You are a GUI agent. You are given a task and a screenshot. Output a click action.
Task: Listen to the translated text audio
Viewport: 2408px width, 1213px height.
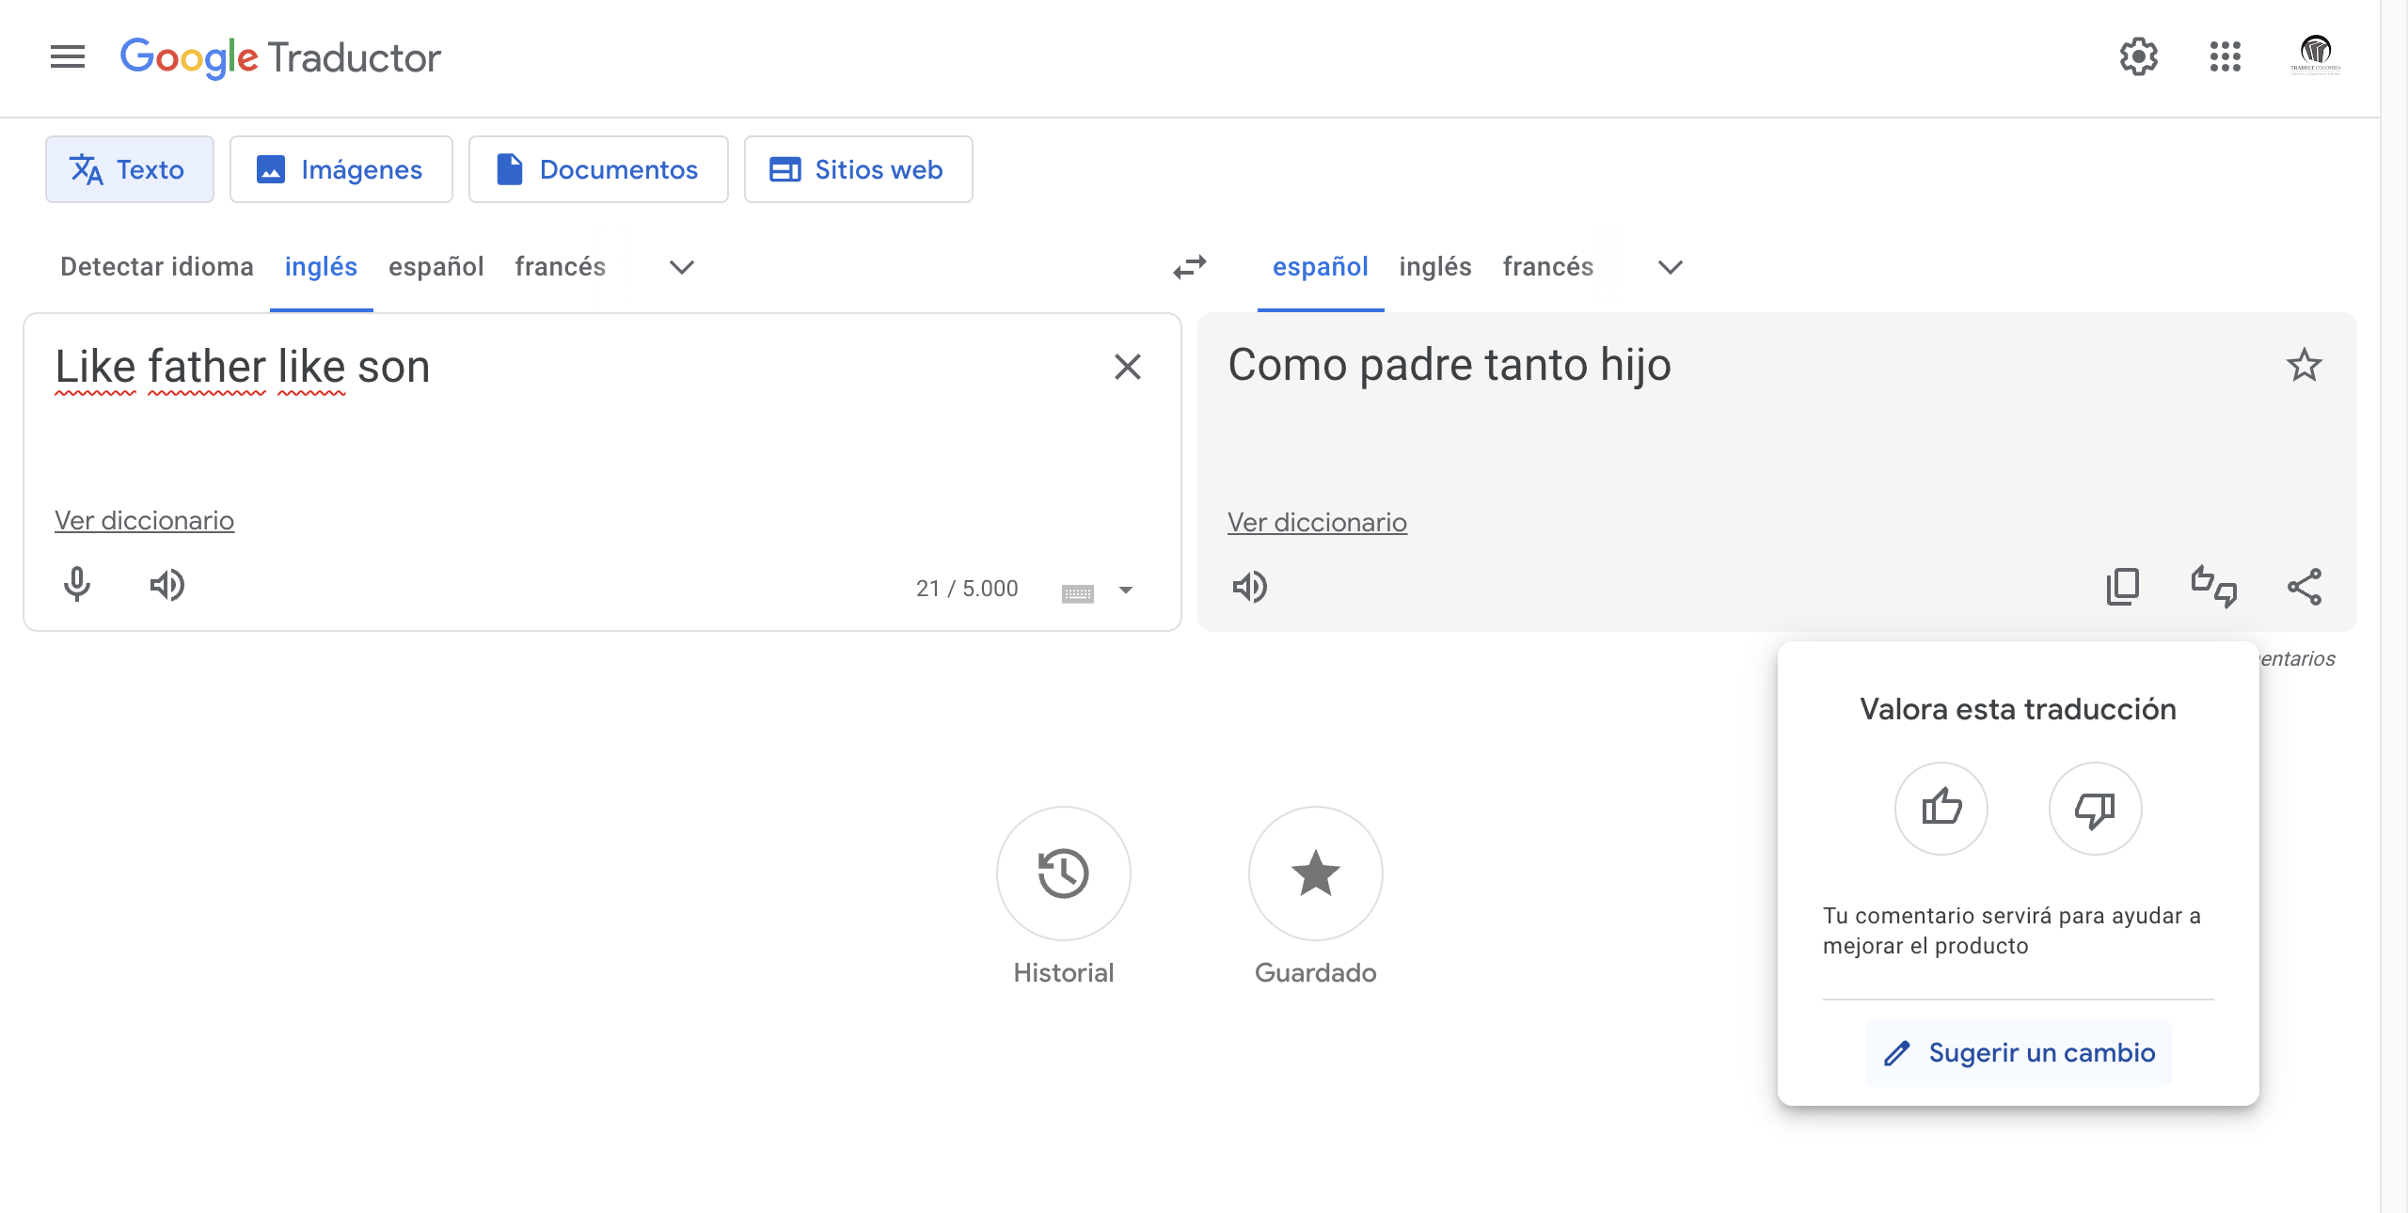coord(1250,588)
